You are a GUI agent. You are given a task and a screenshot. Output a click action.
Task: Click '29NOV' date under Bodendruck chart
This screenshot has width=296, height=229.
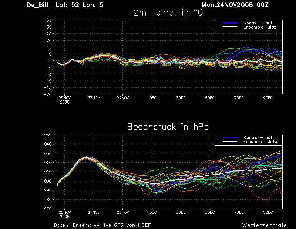coord(123,212)
